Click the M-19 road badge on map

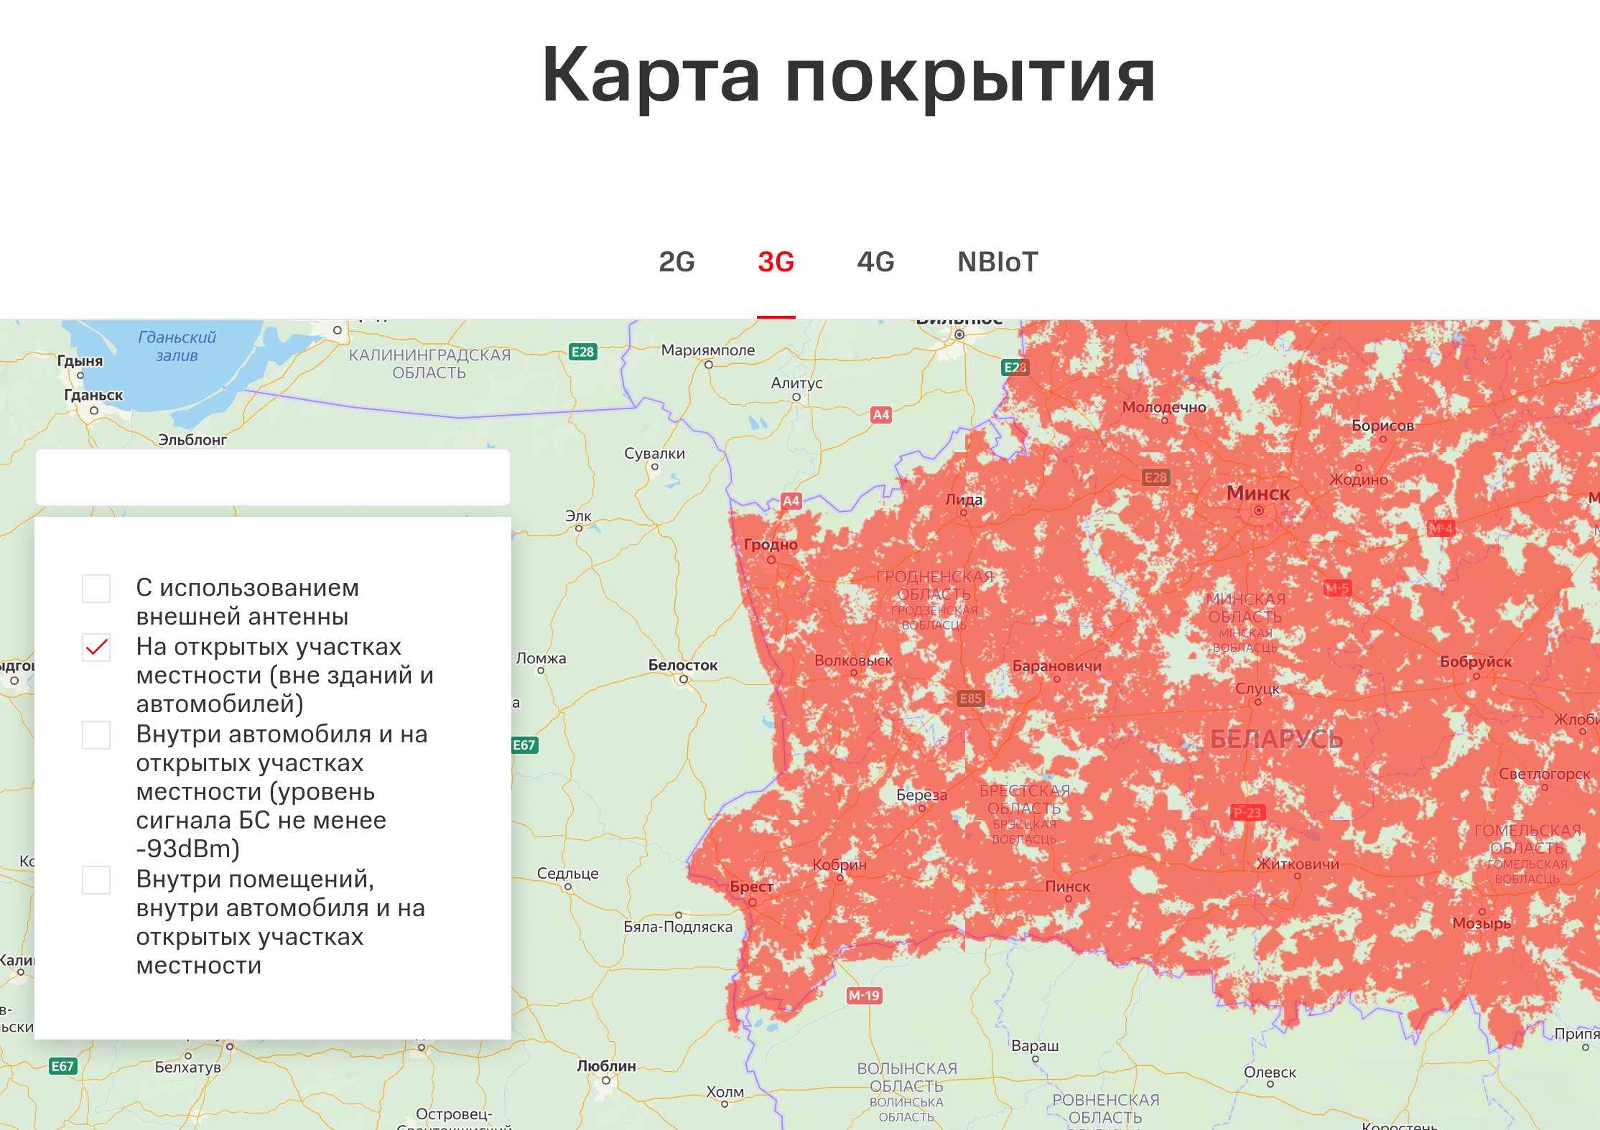pos(864,996)
